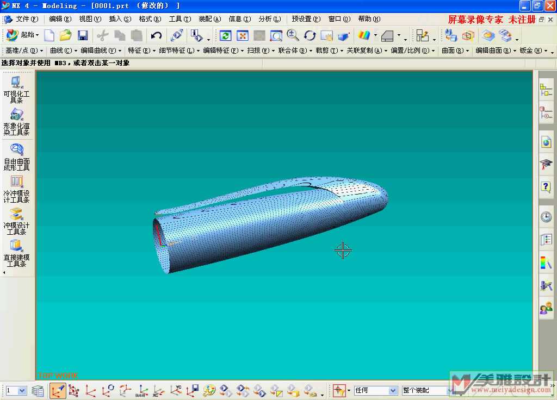This screenshot has width=557, height=400.
Task: Click the view orientation wedge icon
Action: [387, 35]
